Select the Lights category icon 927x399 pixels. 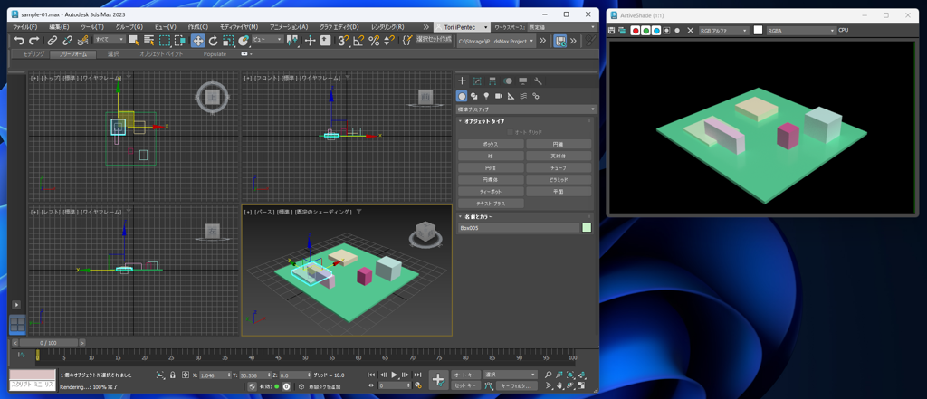point(486,96)
